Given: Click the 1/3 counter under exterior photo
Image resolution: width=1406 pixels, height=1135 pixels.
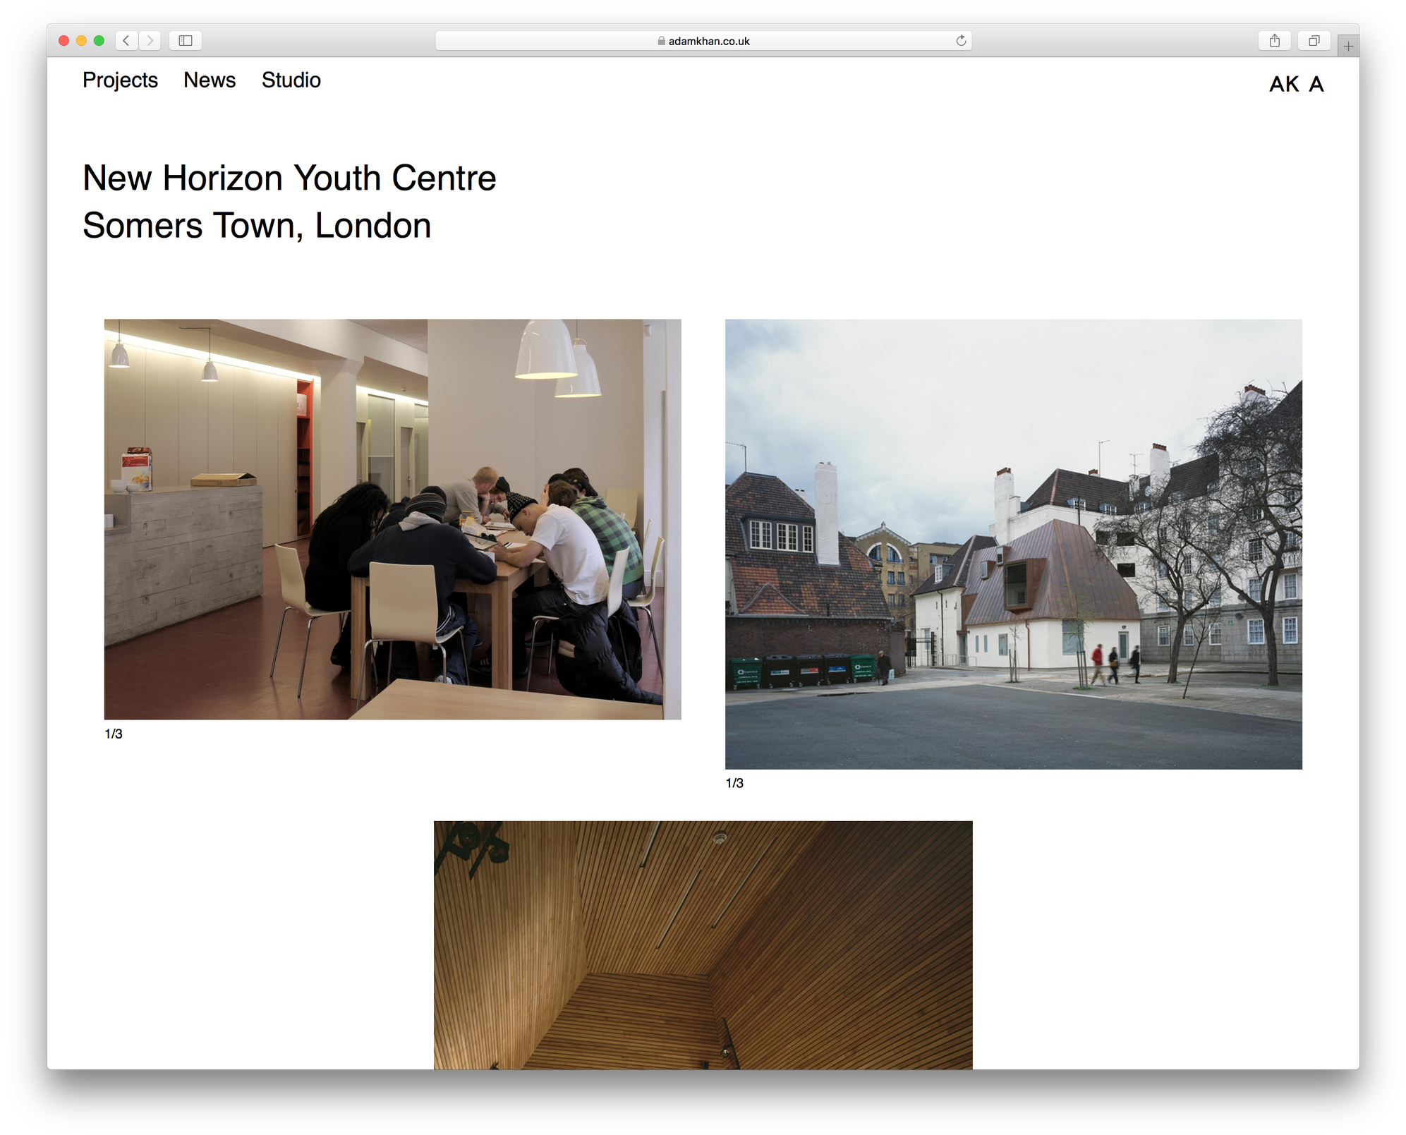Looking at the screenshot, I should pyautogui.click(x=734, y=784).
